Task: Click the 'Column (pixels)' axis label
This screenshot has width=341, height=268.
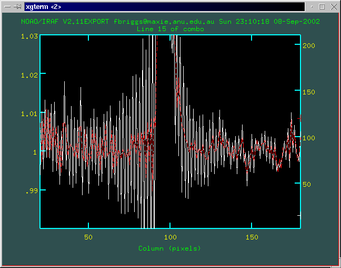Action: 169,248
